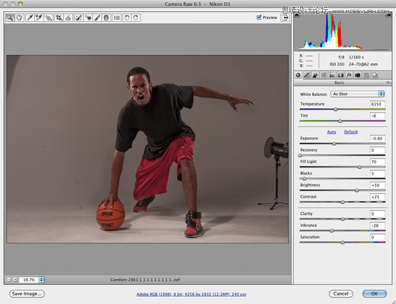Click the Tint value field -6

coord(378,115)
